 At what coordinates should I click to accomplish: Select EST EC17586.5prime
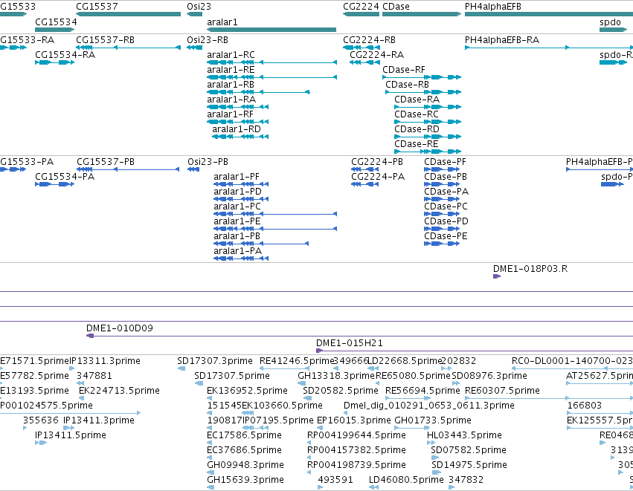(x=209, y=443)
